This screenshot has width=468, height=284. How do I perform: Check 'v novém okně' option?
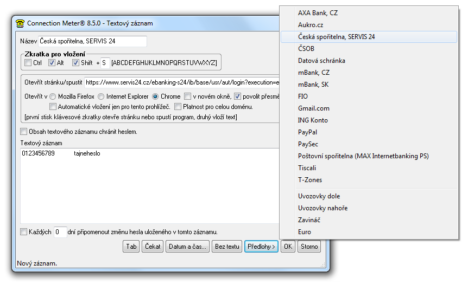point(187,96)
